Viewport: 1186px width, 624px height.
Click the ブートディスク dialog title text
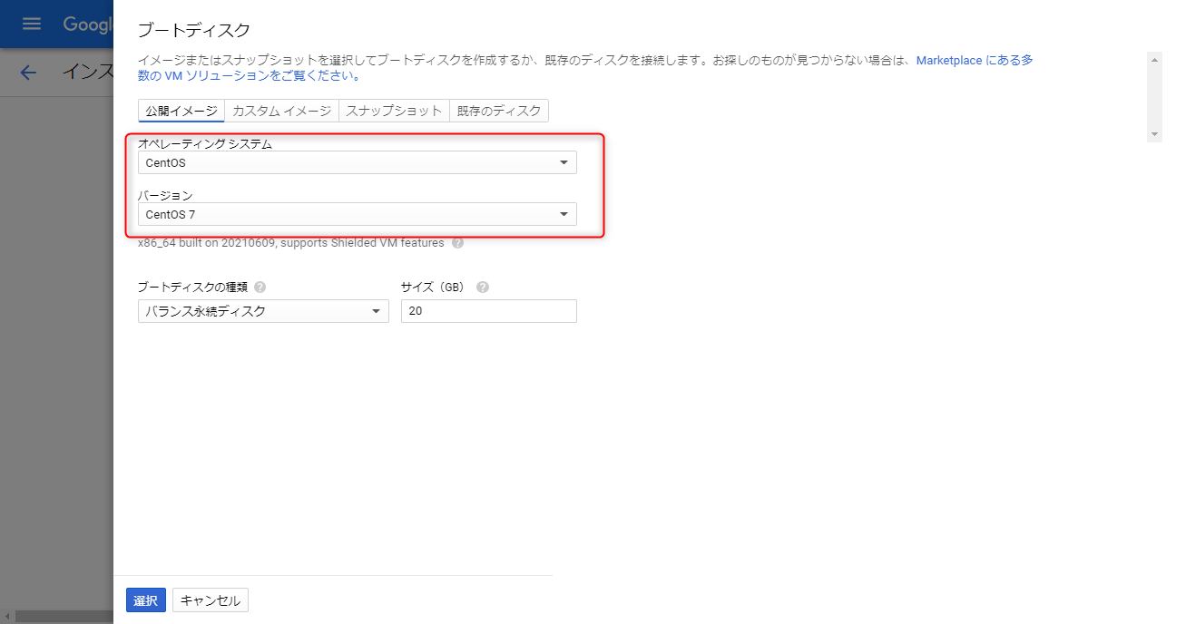point(193,30)
